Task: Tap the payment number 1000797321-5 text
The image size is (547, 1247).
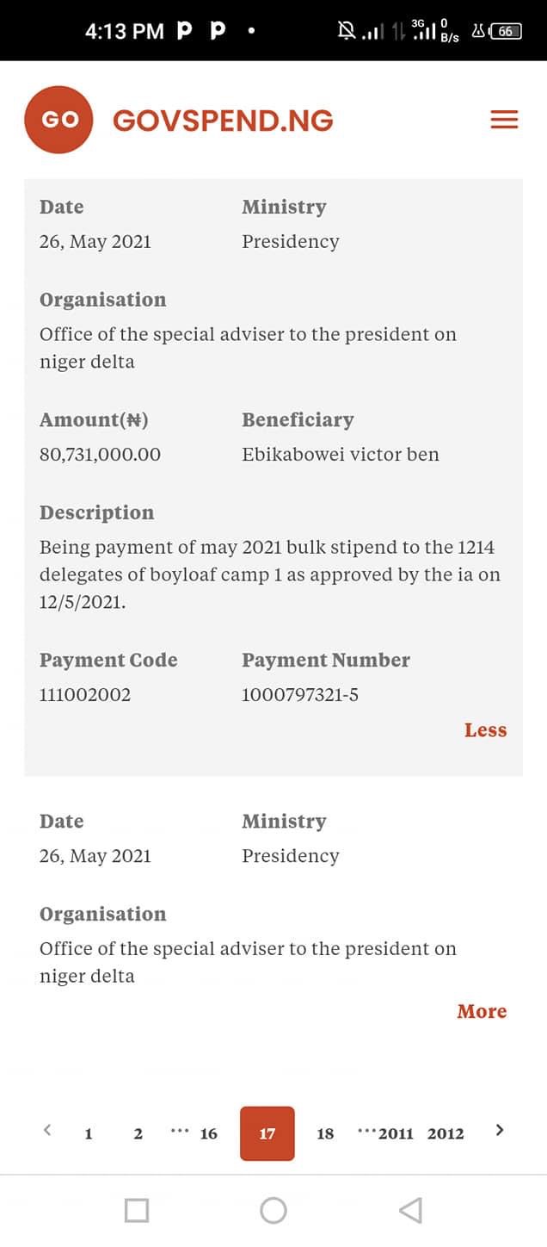Action: pyautogui.click(x=300, y=694)
